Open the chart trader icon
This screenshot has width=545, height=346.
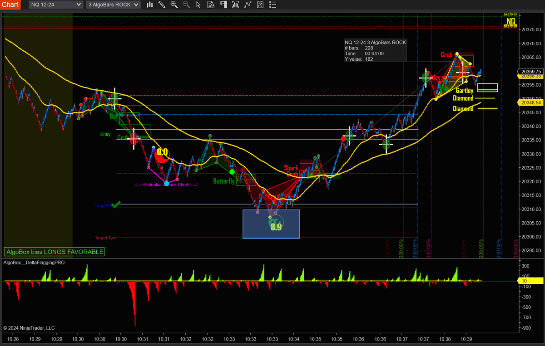[x=223, y=5]
